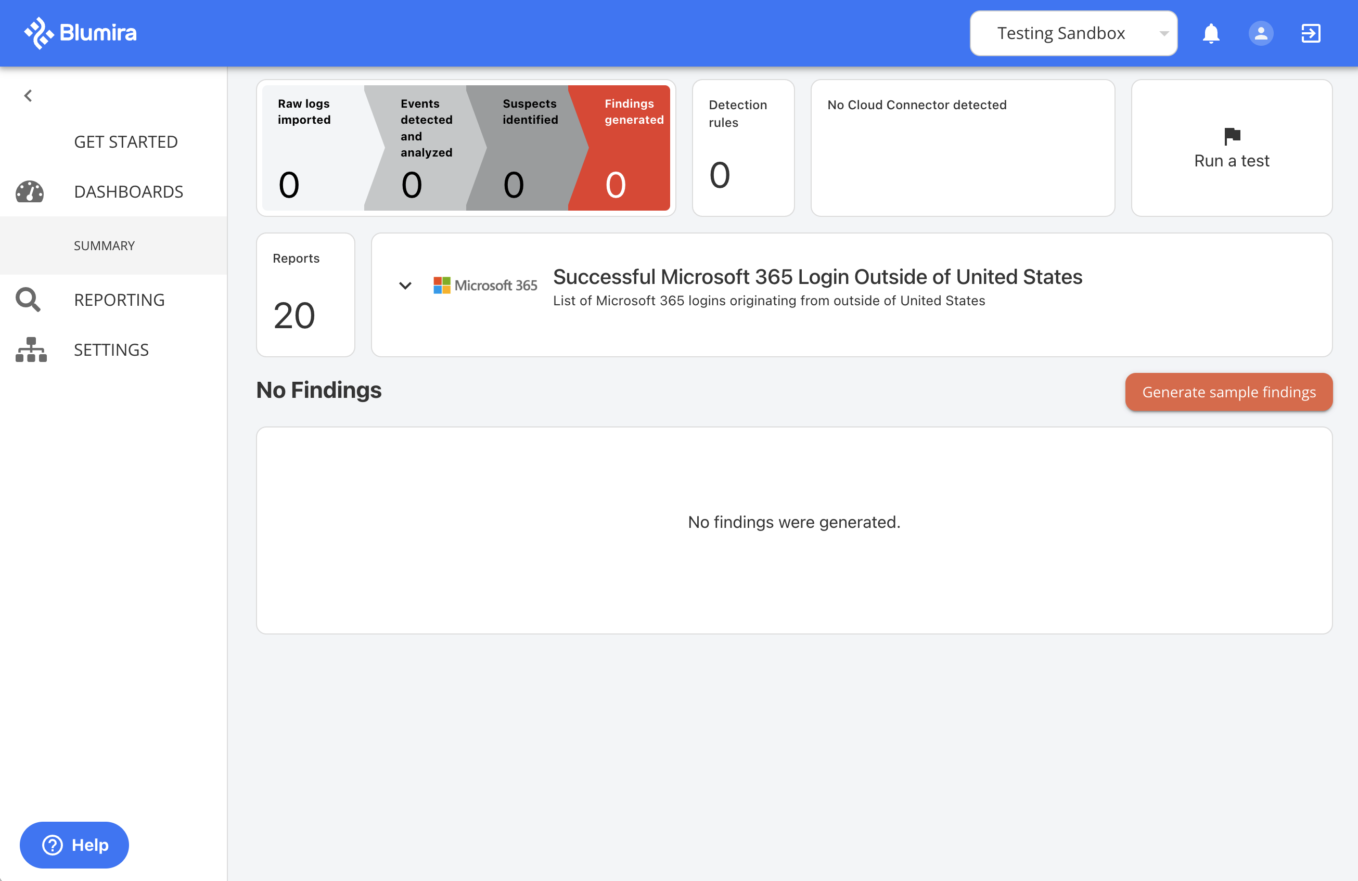Click the logout icon
Screen dimensions: 1358x881
(1311, 33)
